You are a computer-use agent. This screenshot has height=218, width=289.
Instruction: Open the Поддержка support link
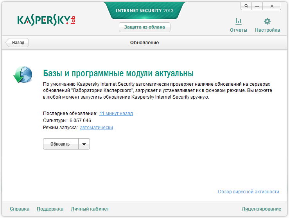click(50, 209)
